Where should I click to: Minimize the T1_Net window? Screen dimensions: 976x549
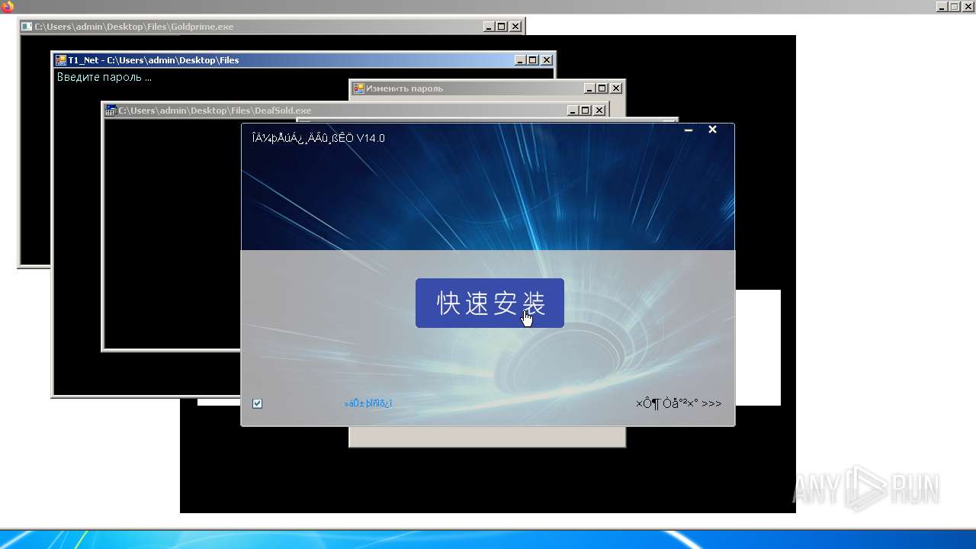coord(520,60)
